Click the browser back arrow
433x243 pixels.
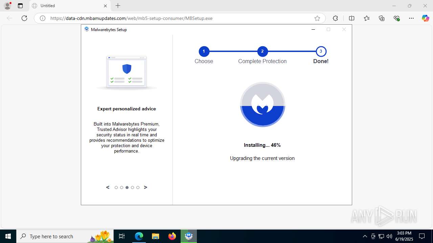click(x=9, y=18)
